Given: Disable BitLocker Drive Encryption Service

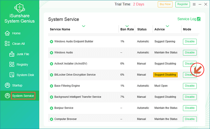Looking at the screenshot, I should (x=190, y=75).
